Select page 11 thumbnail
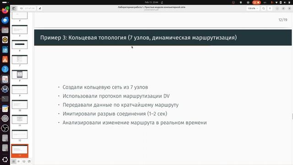The image size is (293, 165). 20,119
